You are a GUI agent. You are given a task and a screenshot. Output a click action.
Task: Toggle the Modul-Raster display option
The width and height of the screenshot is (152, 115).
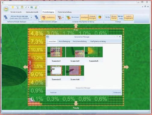coord(114,17)
